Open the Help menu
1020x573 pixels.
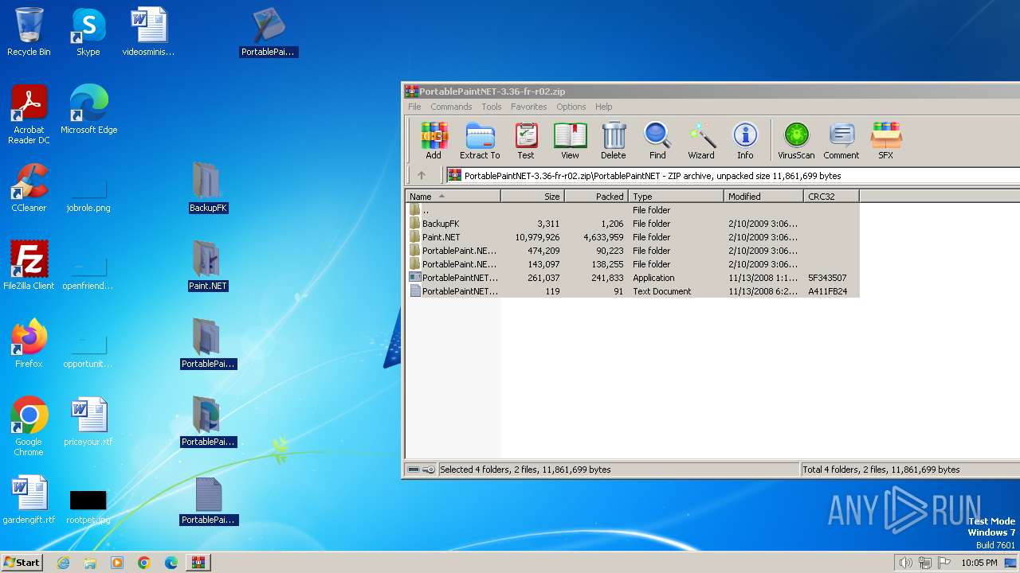click(603, 107)
